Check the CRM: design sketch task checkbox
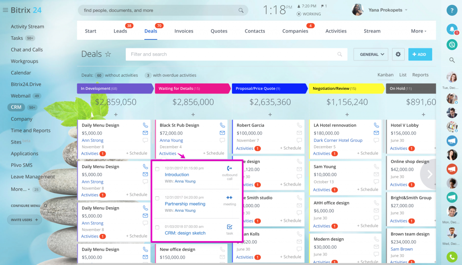The image size is (462, 265). tap(157, 228)
